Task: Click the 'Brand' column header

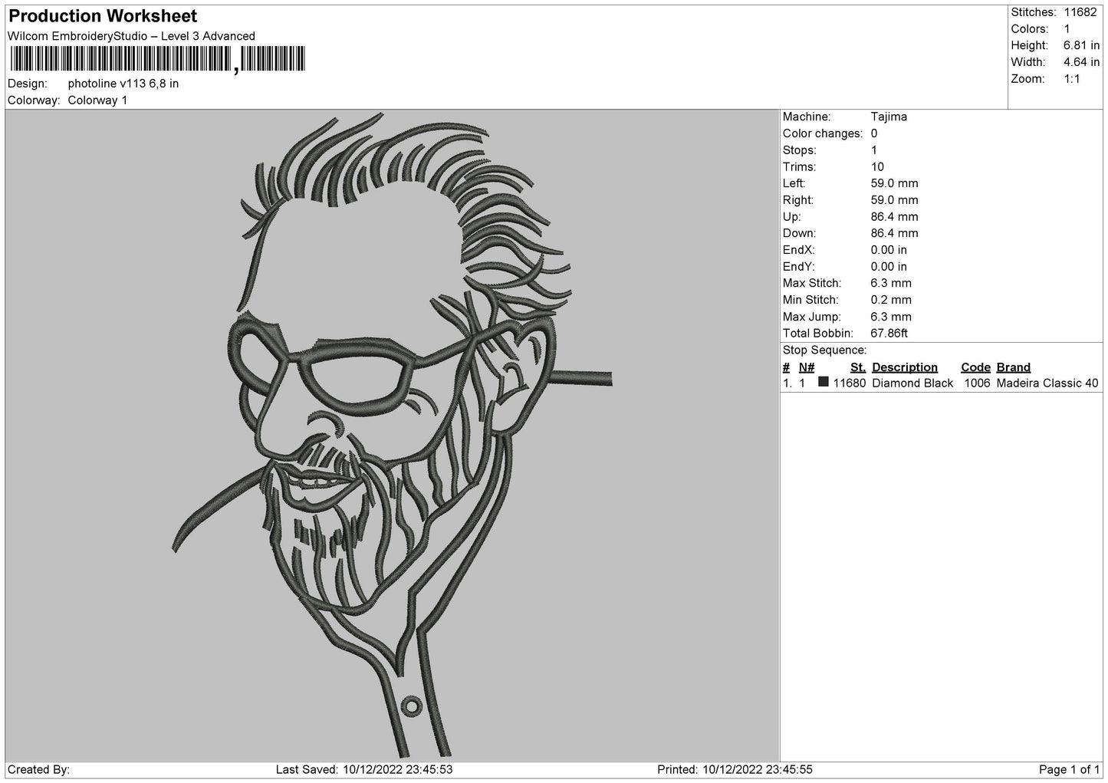Action: click(x=1013, y=367)
